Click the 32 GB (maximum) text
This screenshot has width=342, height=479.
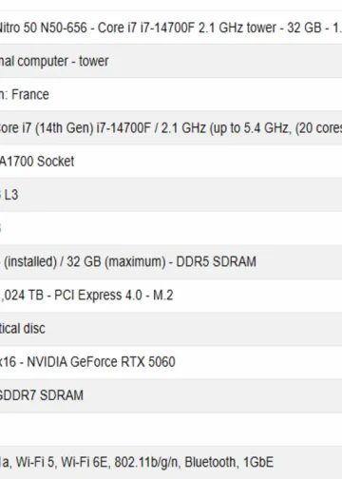[116, 262]
